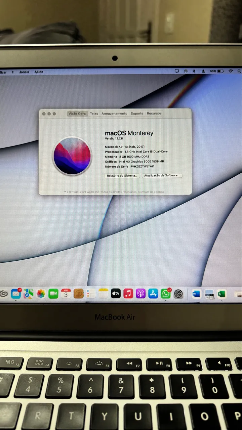Close the About This Mac window
The image size is (242, 430).
point(44,114)
